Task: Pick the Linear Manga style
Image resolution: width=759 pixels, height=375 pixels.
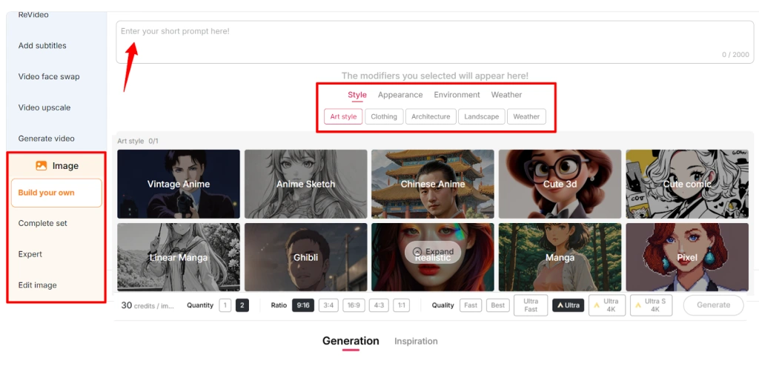Action: point(179,257)
